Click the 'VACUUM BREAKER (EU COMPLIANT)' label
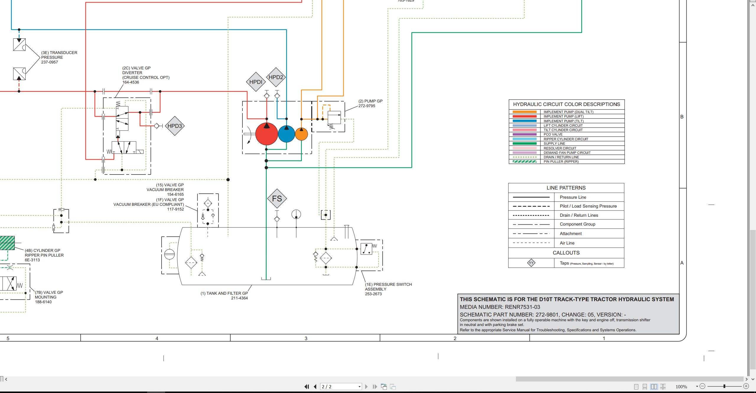Screen dimensions: 756x393 (149, 204)
